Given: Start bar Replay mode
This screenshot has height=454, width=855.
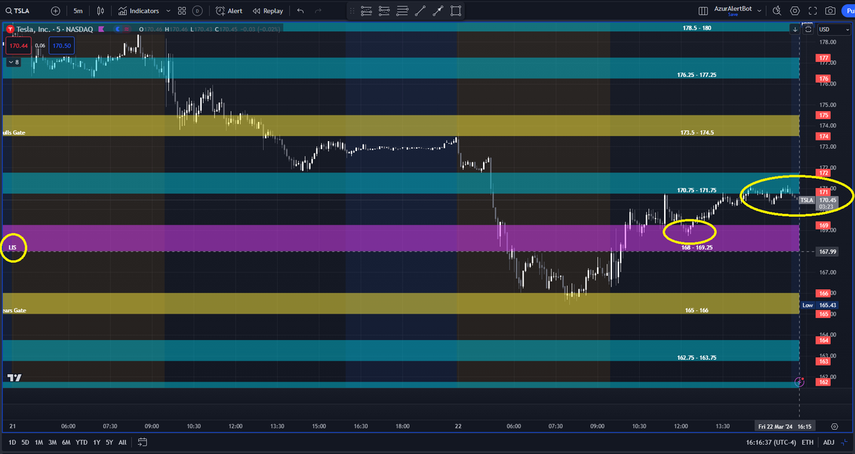Looking at the screenshot, I should pos(268,11).
